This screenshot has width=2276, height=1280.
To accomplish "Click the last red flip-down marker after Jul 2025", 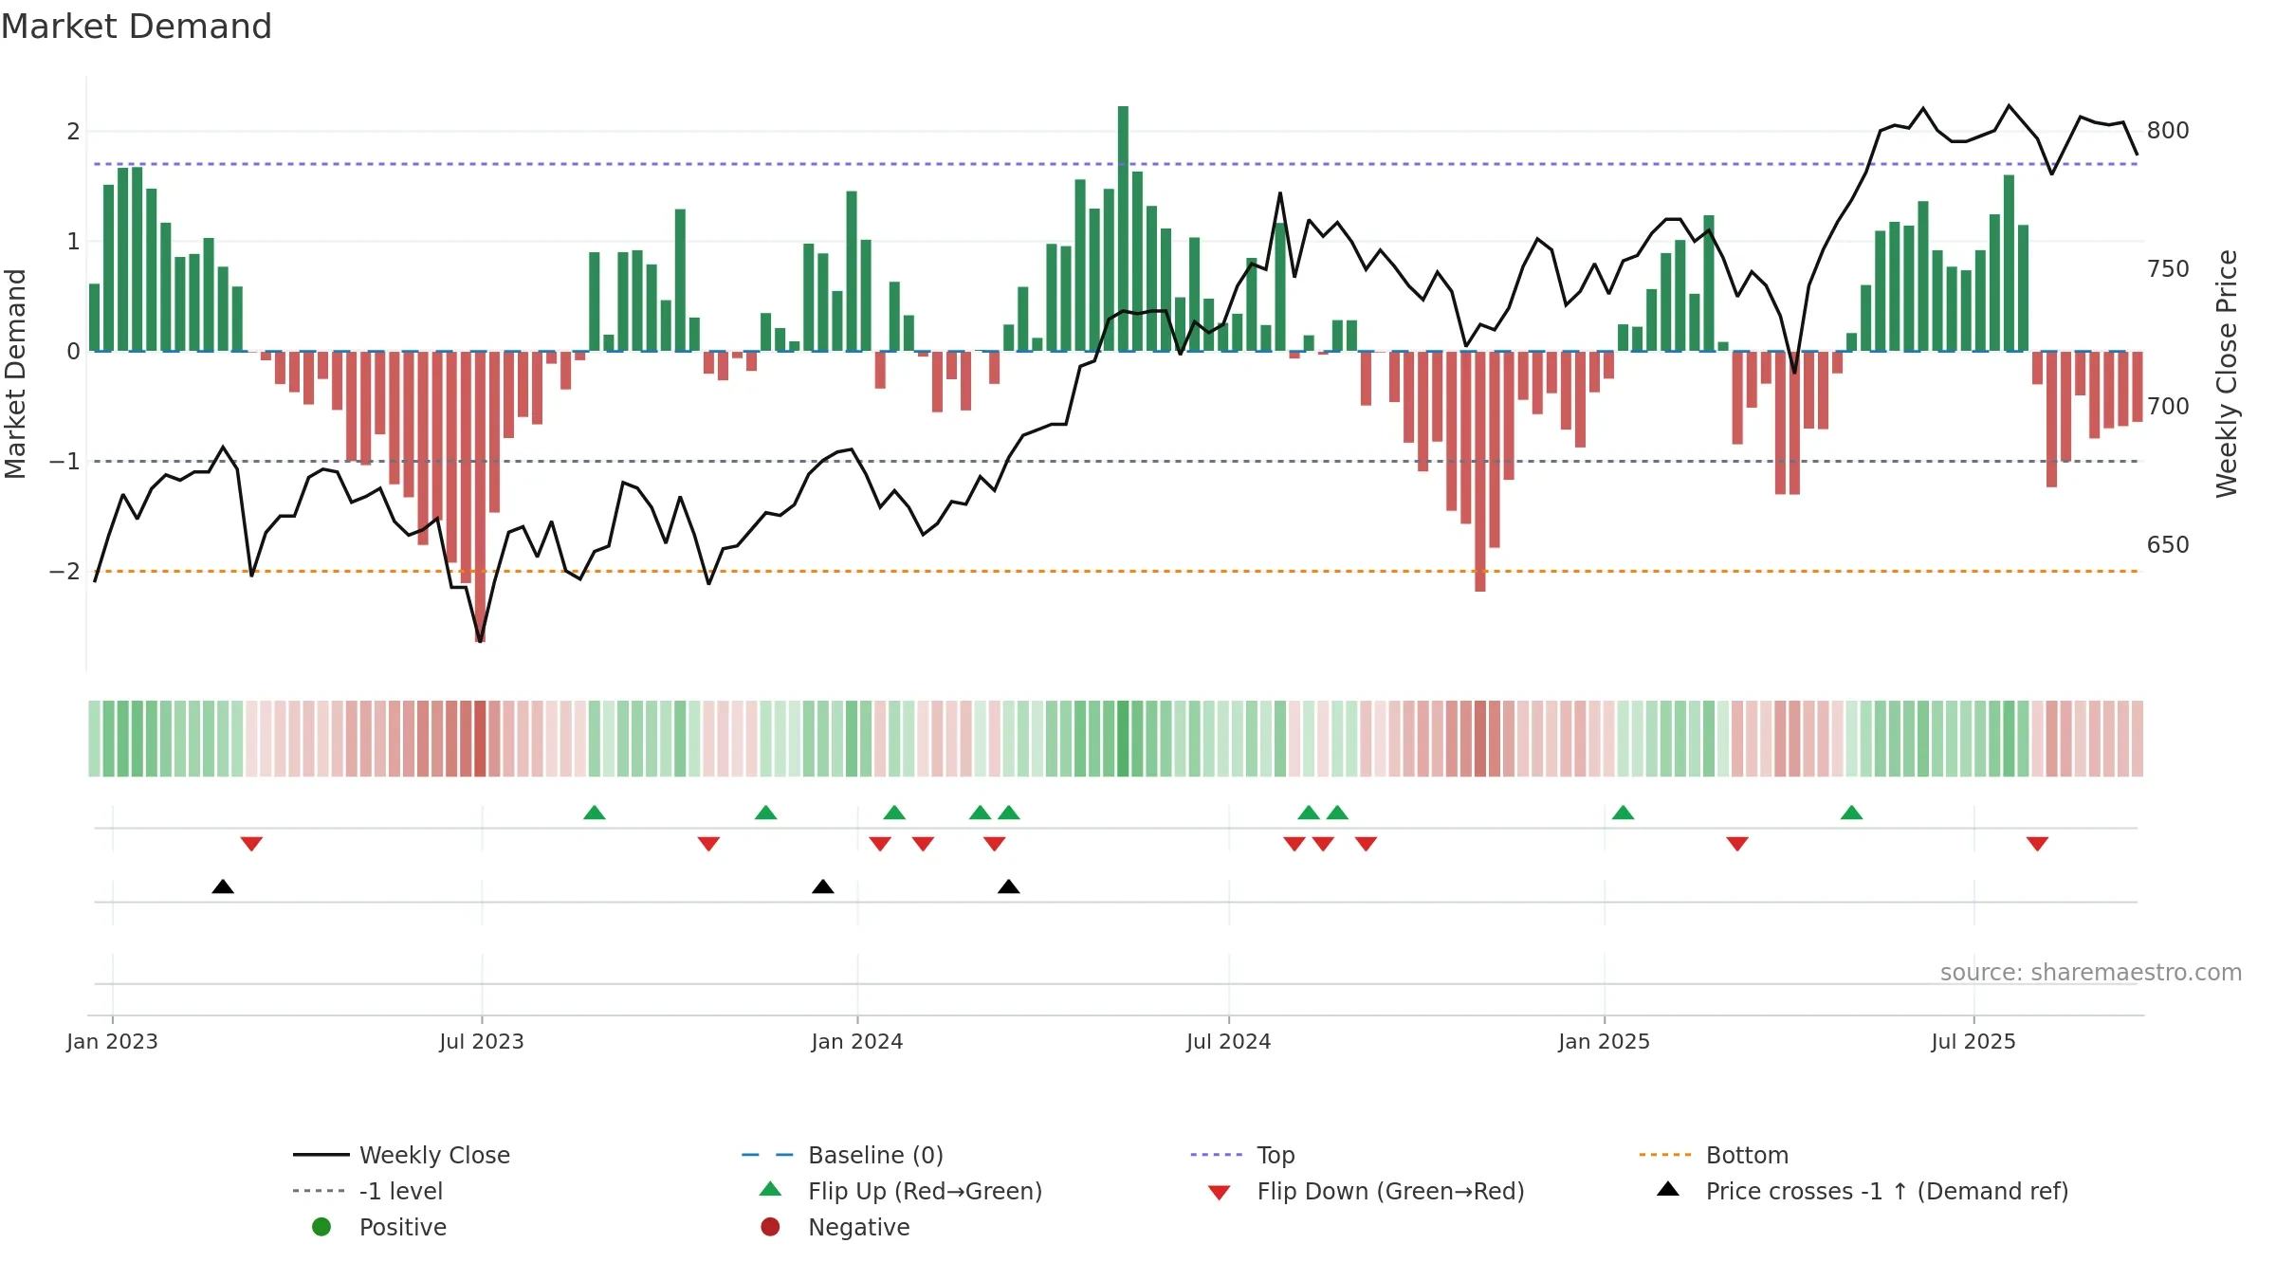I will click(x=2037, y=844).
